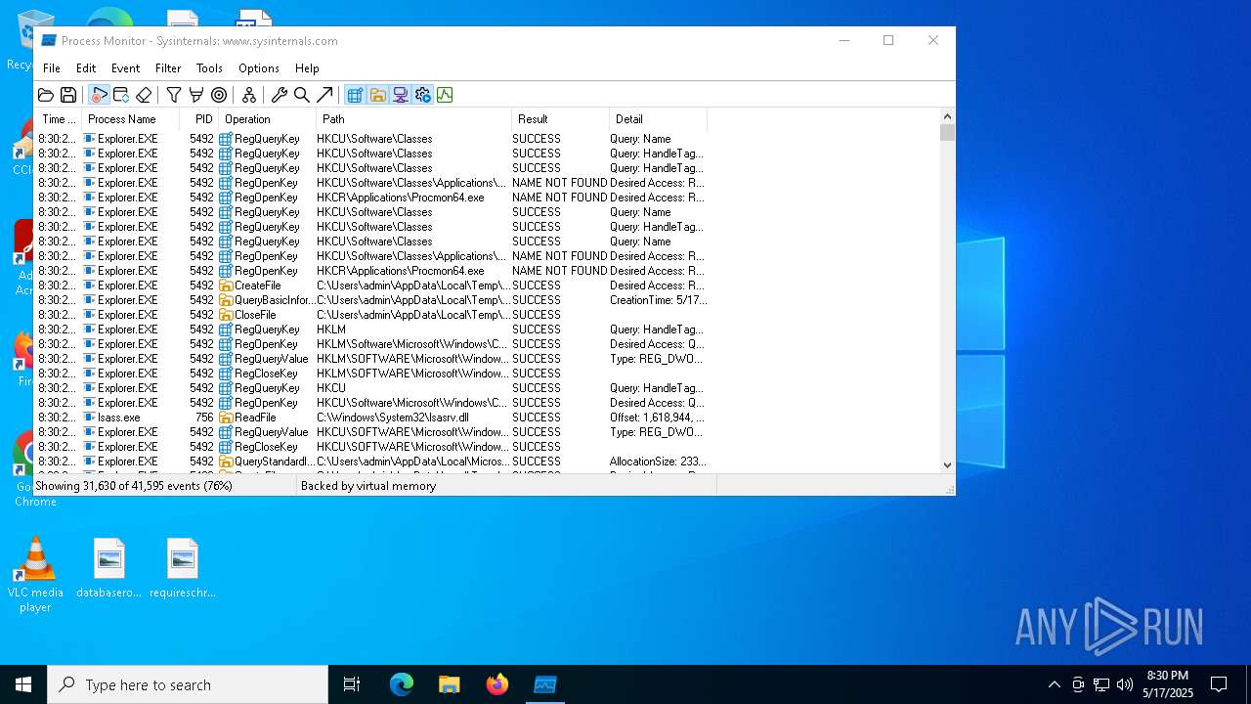Open the Filter menu
This screenshot has width=1251, height=704.
click(168, 68)
